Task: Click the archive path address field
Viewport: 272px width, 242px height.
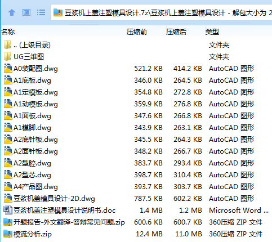Action: [x=162, y=12]
